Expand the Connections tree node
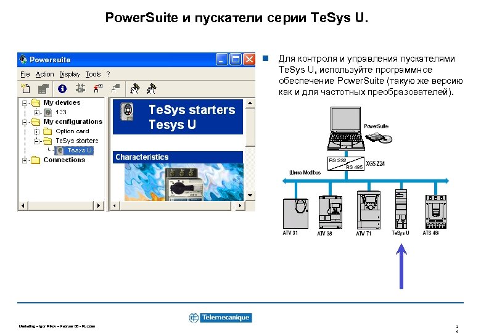The width and height of the screenshot is (481, 333). click(25, 160)
